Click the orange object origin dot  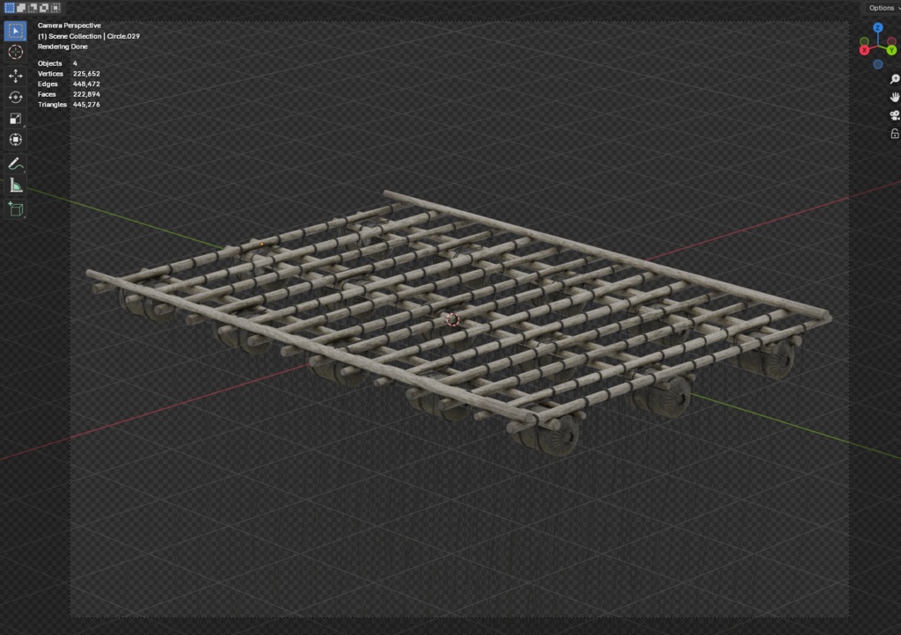(262, 244)
